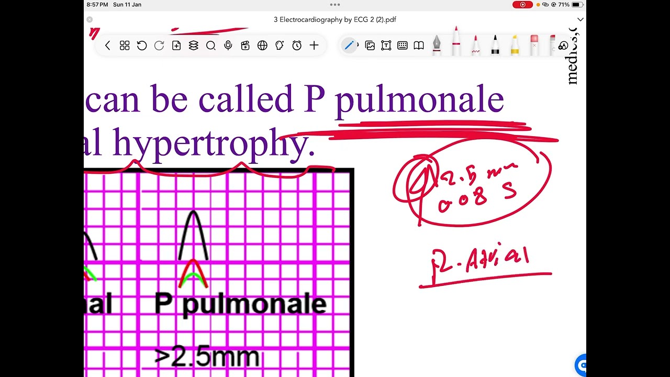670x377 pixels.
Task: Open the timer clock tool
Action: point(297,46)
